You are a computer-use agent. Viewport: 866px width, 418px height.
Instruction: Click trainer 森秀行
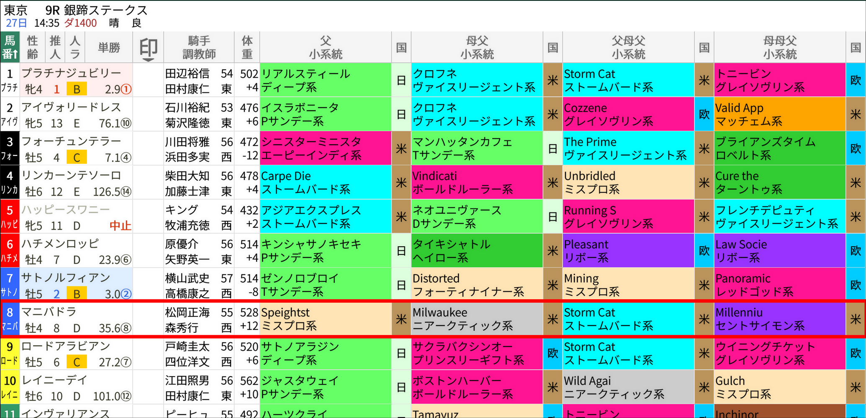tap(182, 328)
